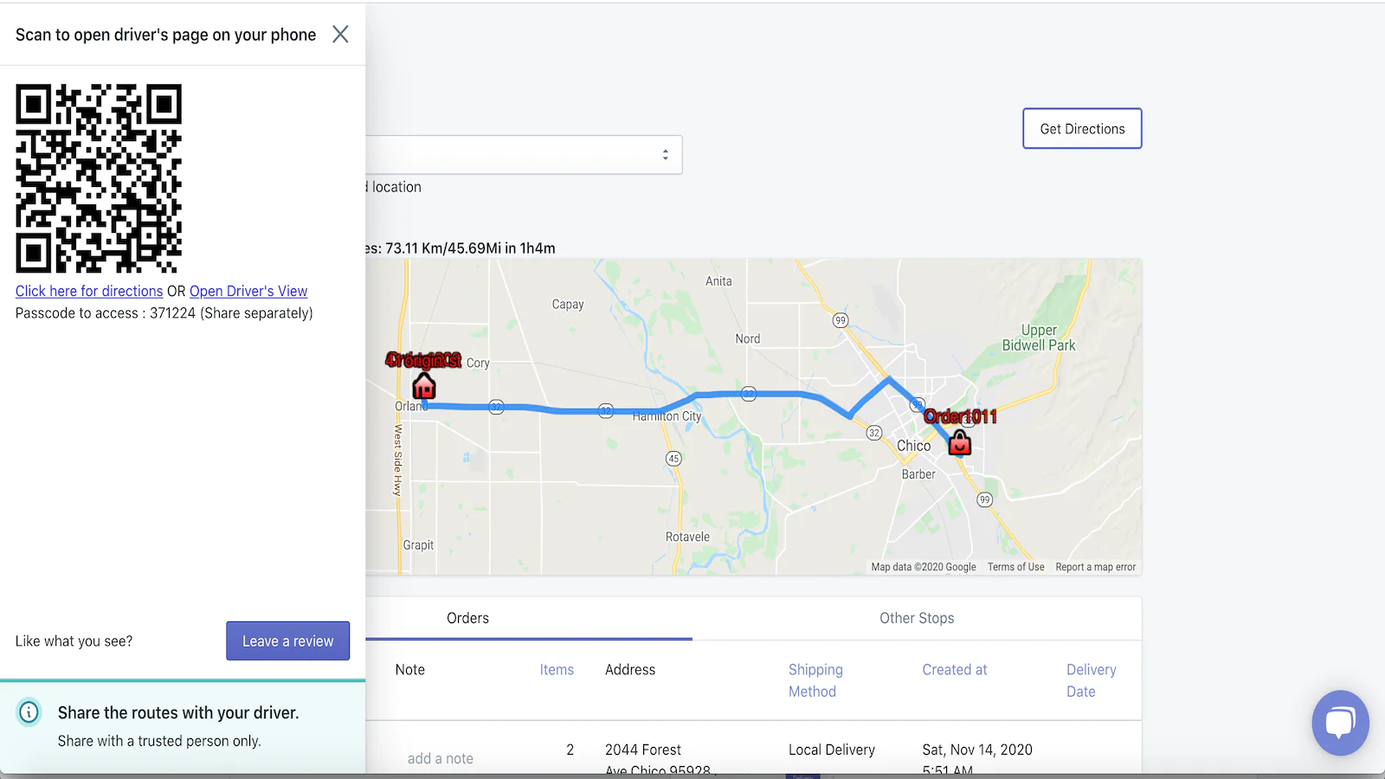Click Report a map error link
This screenshot has width=1385, height=779.
point(1095,567)
